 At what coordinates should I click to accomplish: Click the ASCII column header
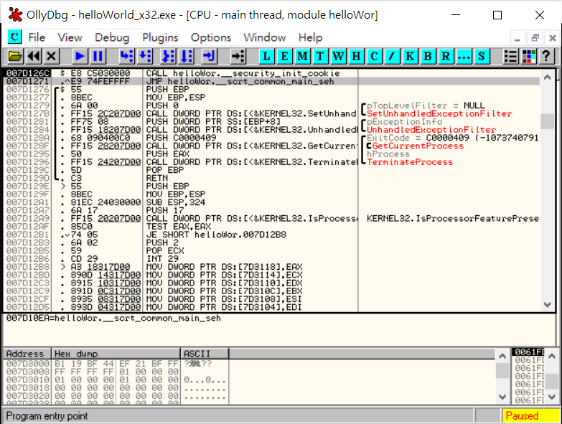pyautogui.click(x=205, y=354)
